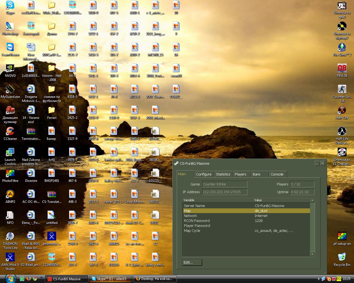Select the Ferrari folder on the desktop
The width and height of the screenshot is (354, 283).
coord(52,112)
